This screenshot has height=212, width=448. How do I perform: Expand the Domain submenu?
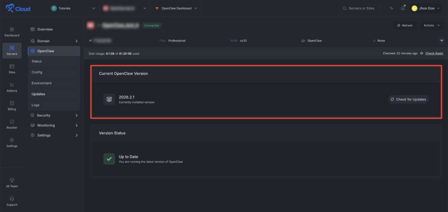tap(54, 41)
